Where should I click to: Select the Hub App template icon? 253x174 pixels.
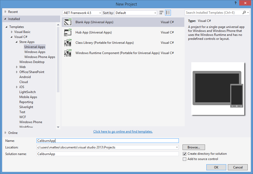coord(68,32)
